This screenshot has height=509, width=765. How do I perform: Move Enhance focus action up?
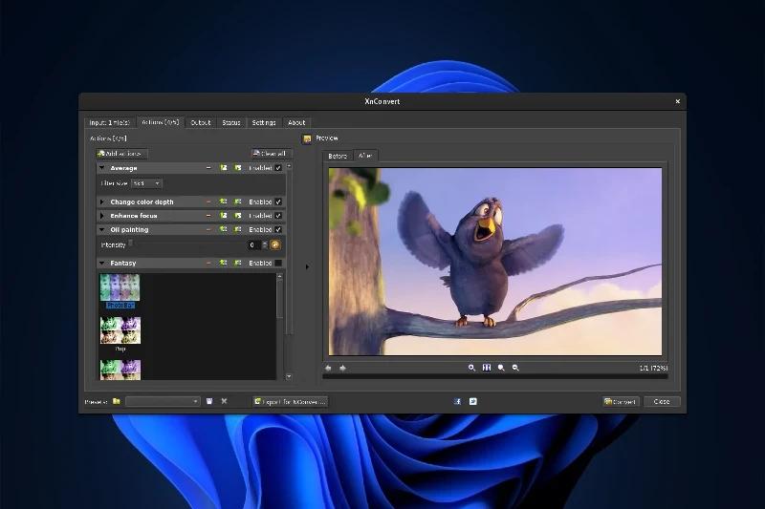point(224,216)
